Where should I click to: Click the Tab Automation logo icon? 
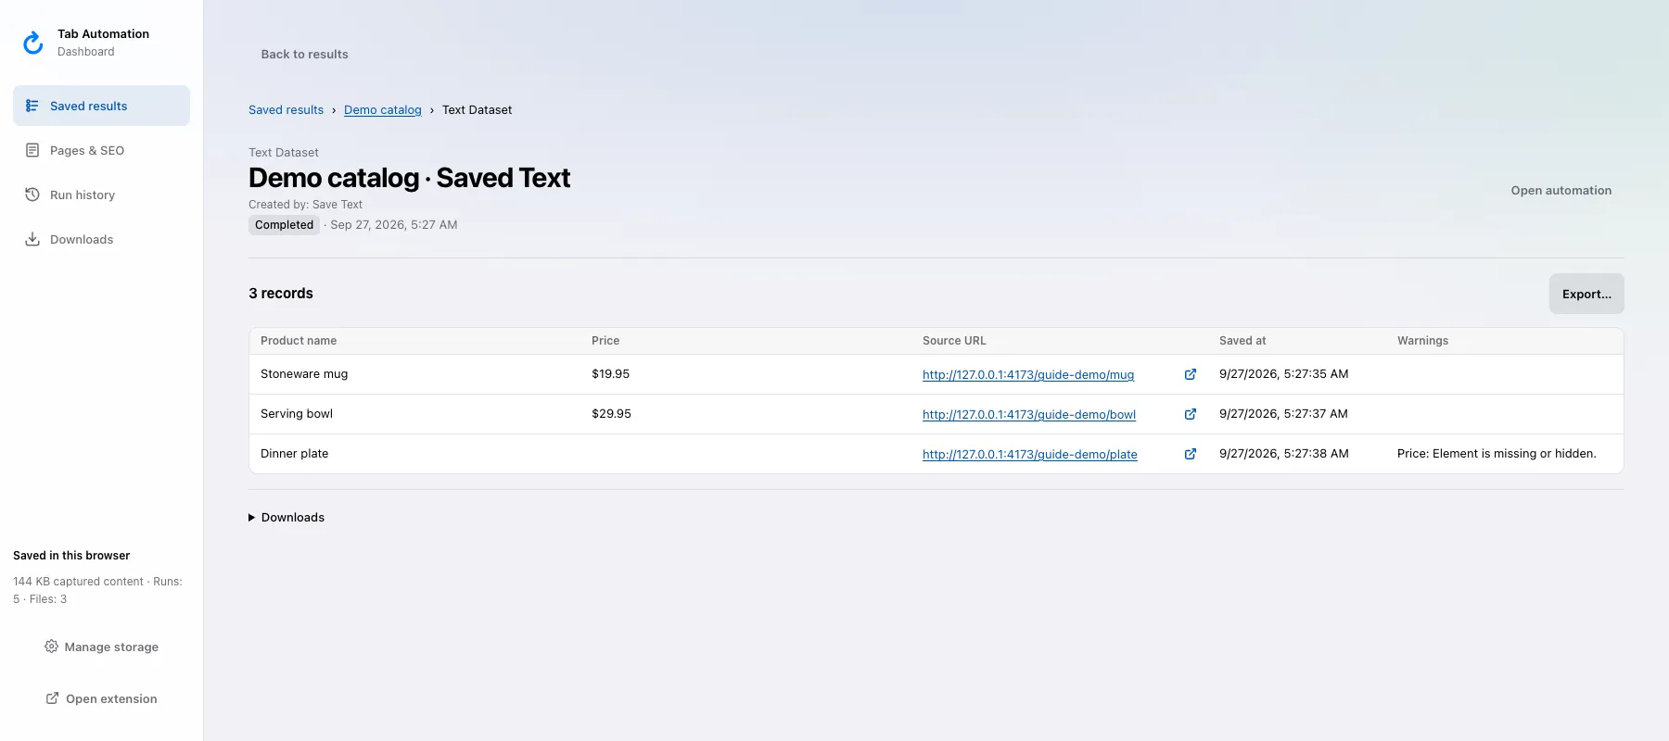tap(33, 43)
